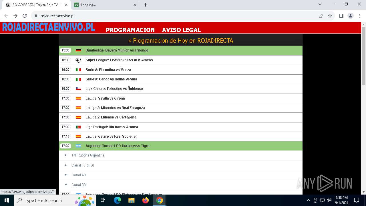Click the German flag icon
This screenshot has height=206, width=366.
coord(78,50)
